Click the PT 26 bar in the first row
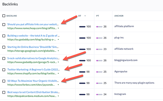 [x=99, y=27]
